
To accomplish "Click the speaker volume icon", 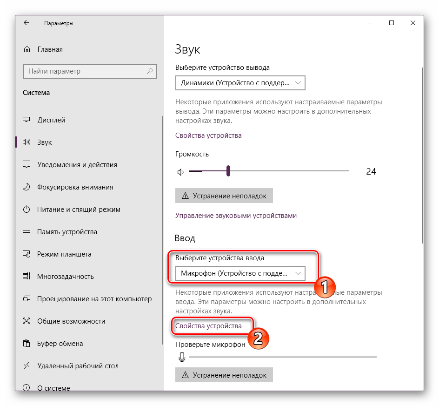I will (x=181, y=172).
